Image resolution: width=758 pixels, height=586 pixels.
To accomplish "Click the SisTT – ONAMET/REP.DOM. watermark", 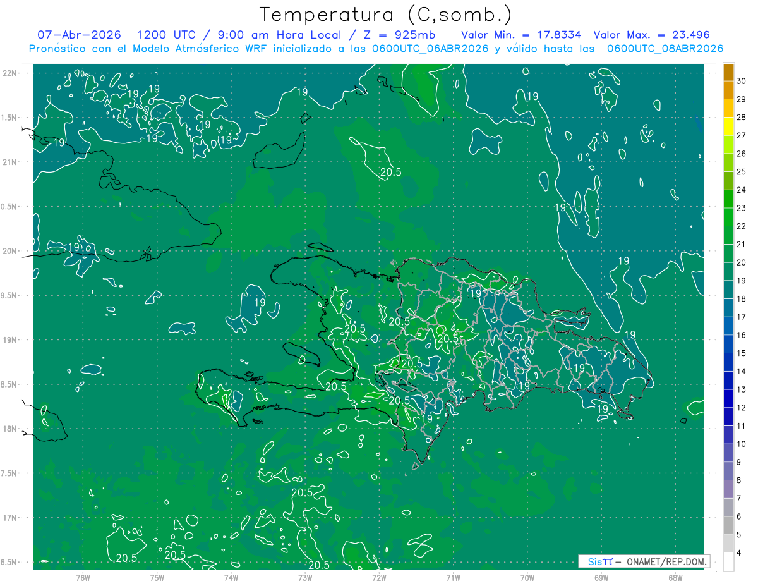I will point(644,561).
